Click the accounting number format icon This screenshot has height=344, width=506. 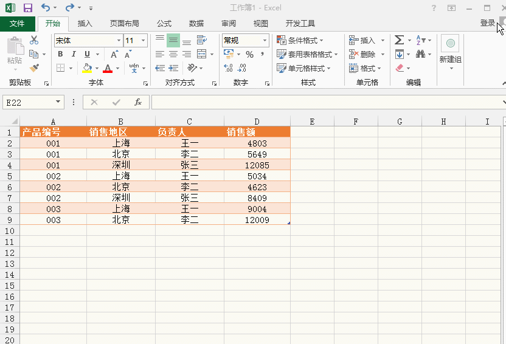pos(229,54)
